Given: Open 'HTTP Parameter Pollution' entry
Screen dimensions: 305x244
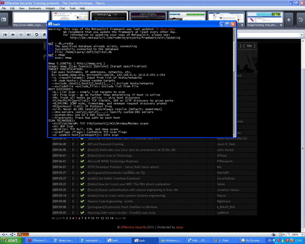Looking at the screenshot, I should [123, 167].
